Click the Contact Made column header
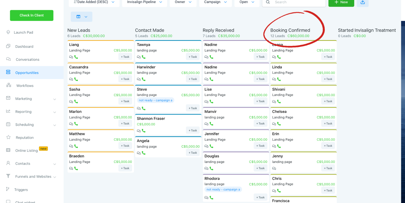 pos(150,30)
